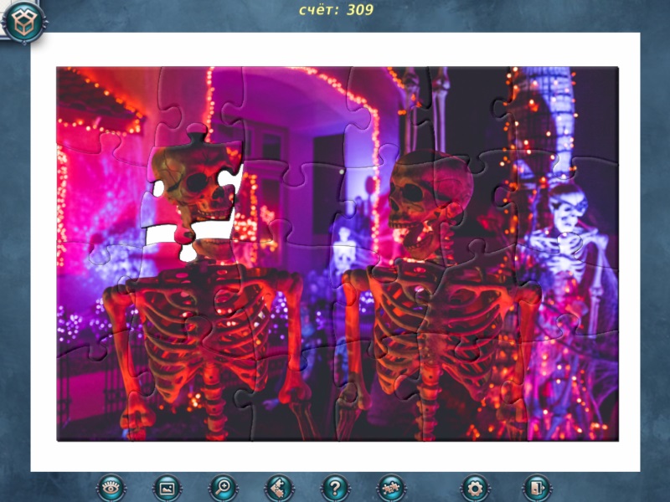Exit the puzzle via door icon
This screenshot has width=670, height=502.
(x=535, y=487)
